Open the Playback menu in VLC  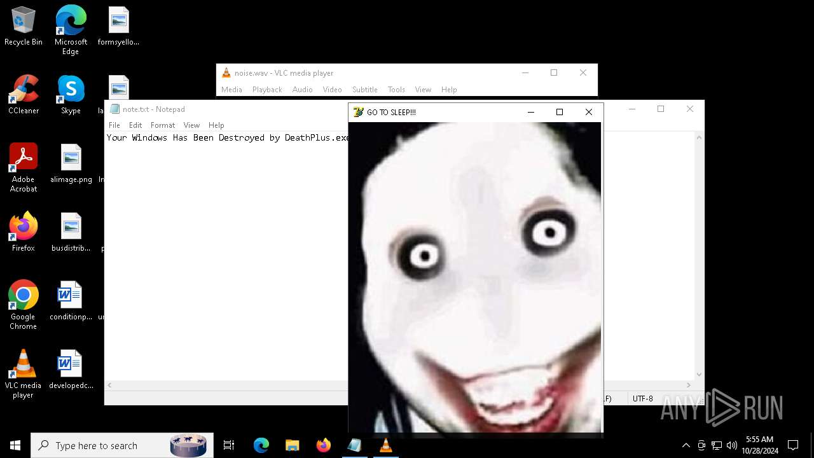267,90
